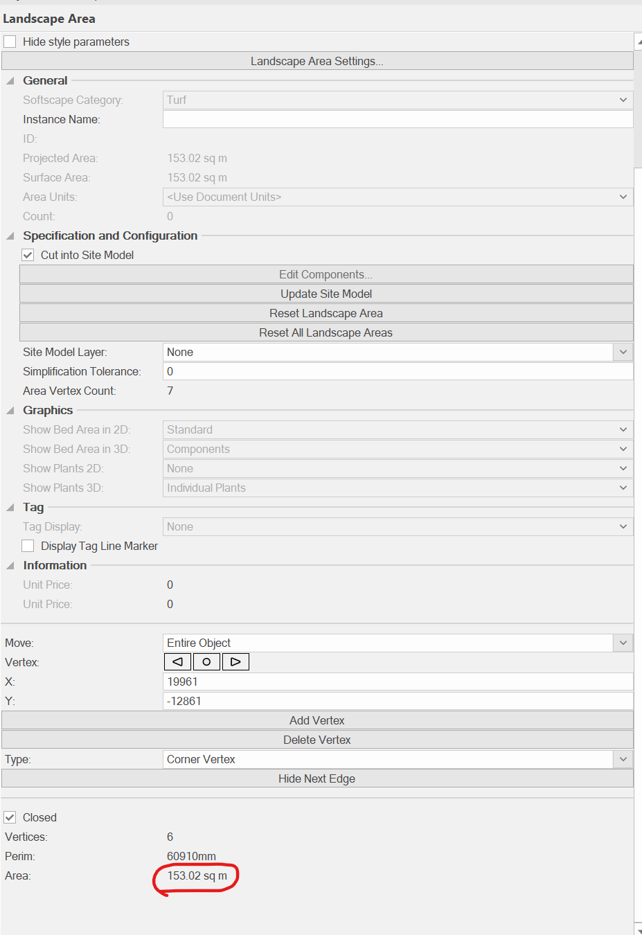Collapse the Tag section

(x=10, y=507)
